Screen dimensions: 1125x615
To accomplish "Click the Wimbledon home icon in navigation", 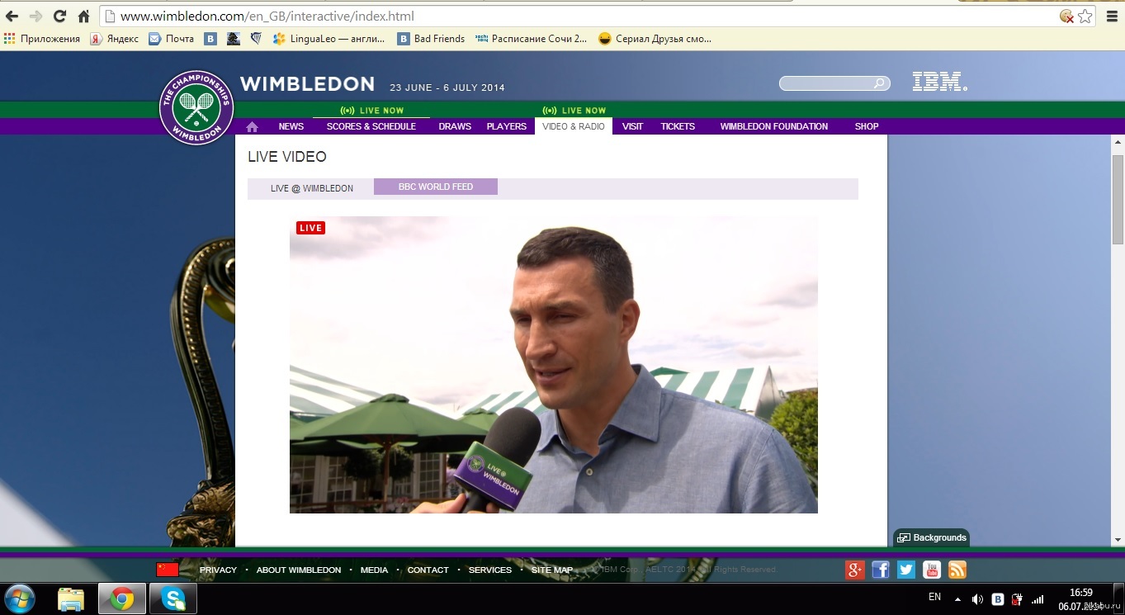I will pyautogui.click(x=252, y=126).
